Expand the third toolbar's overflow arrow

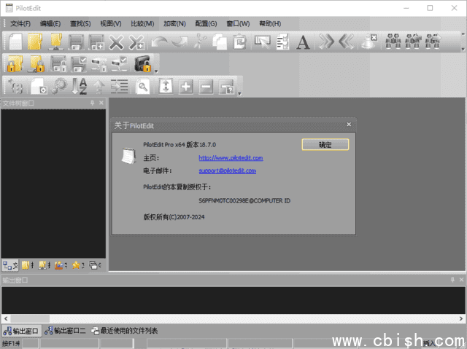click(239, 93)
